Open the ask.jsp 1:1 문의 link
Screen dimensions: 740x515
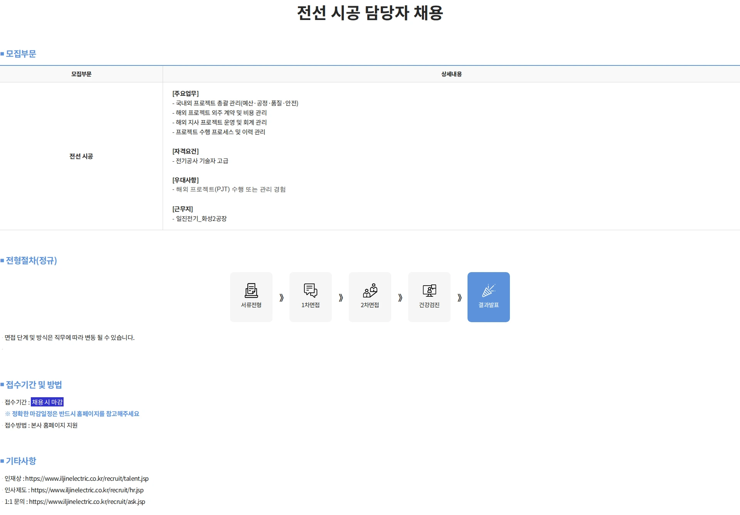[87, 502]
